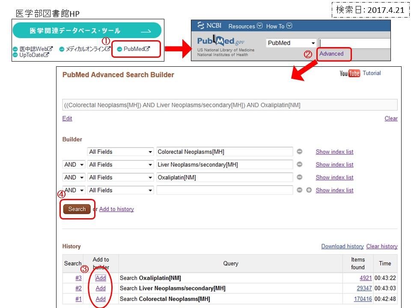Click the Advanced search link
411x308 pixels.
[x=331, y=54]
